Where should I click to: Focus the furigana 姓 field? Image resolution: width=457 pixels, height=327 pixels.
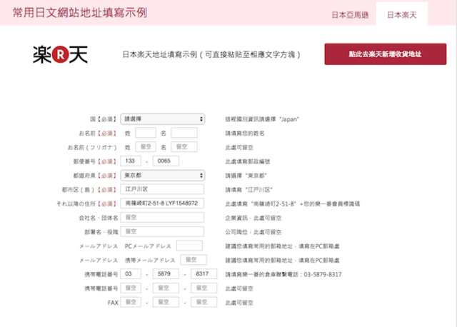(x=145, y=147)
